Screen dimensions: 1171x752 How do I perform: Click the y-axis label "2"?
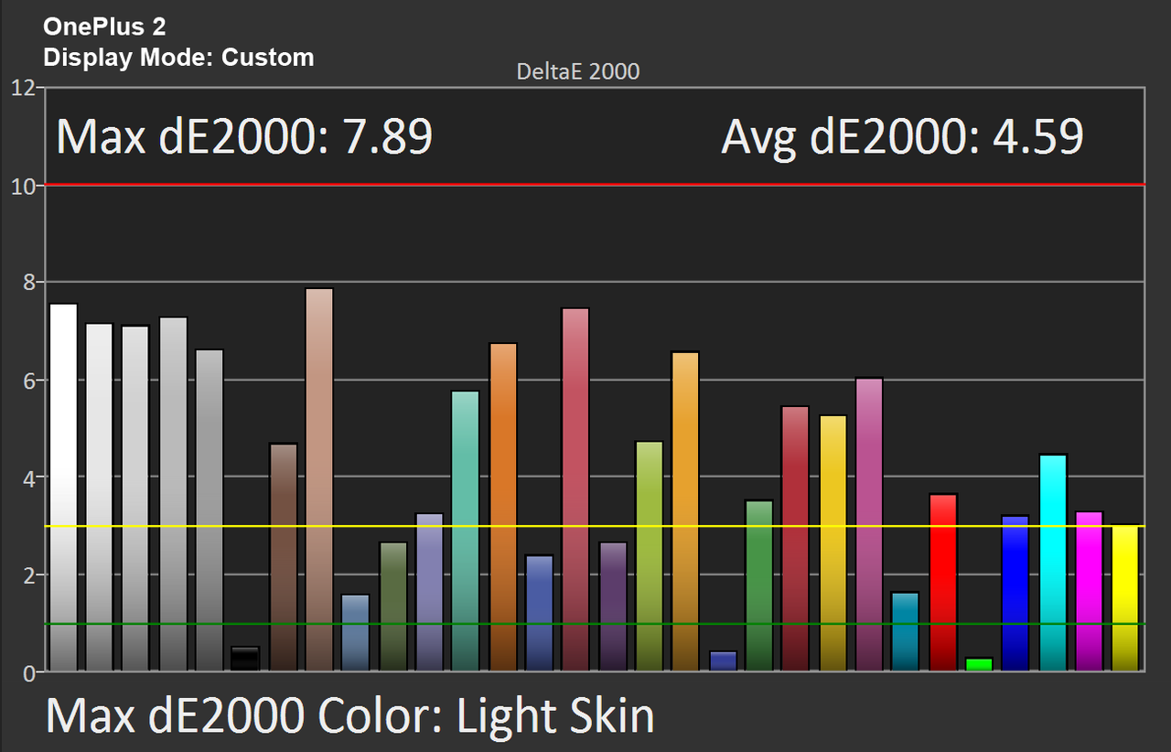[x=28, y=575]
